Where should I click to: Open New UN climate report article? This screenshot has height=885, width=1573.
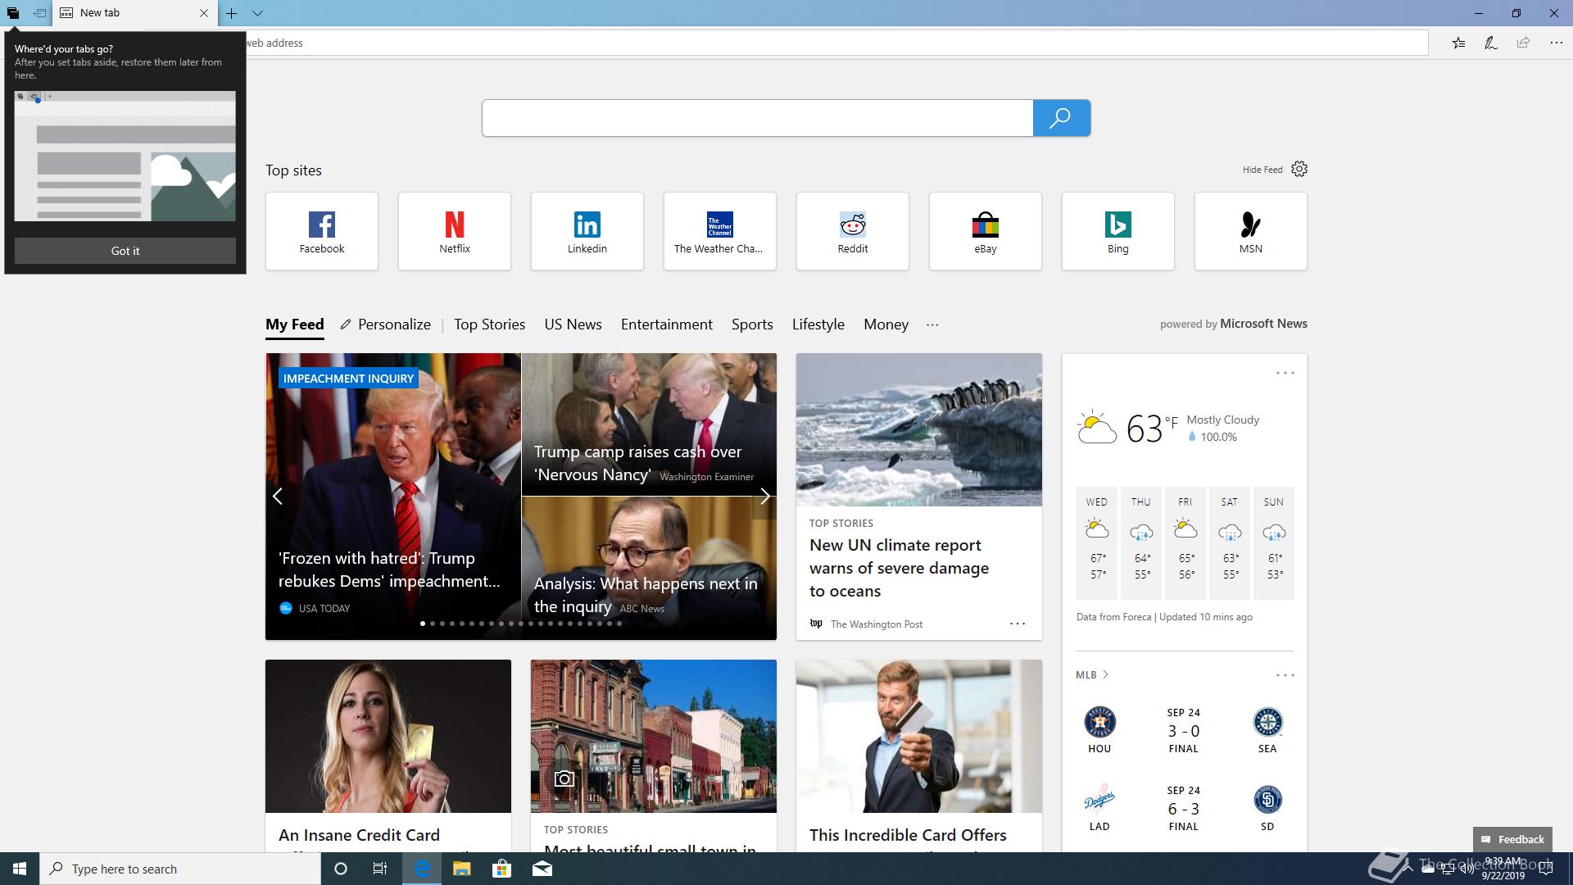coord(919,496)
